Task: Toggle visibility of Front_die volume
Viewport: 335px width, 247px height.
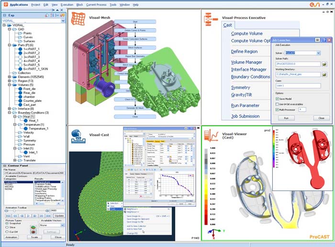Action: pyautogui.click(x=20, y=89)
